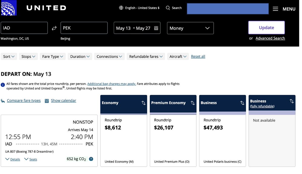Viewport: 302px width, 174px height.
Task: Open Show calendar link
Action: [x=63, y=100]
